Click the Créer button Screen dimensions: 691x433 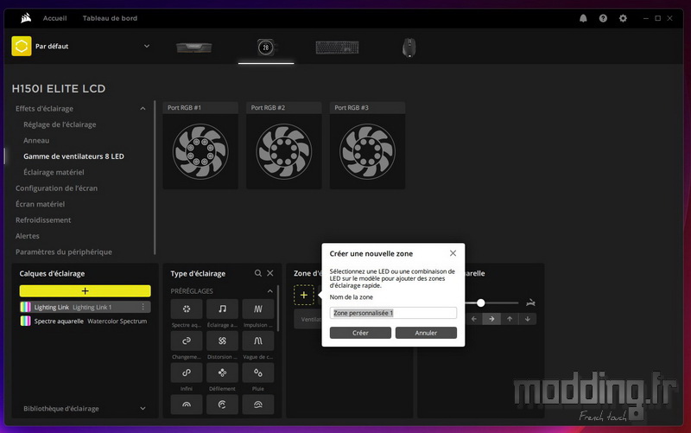pyautogui.click(x=360, y=333)
